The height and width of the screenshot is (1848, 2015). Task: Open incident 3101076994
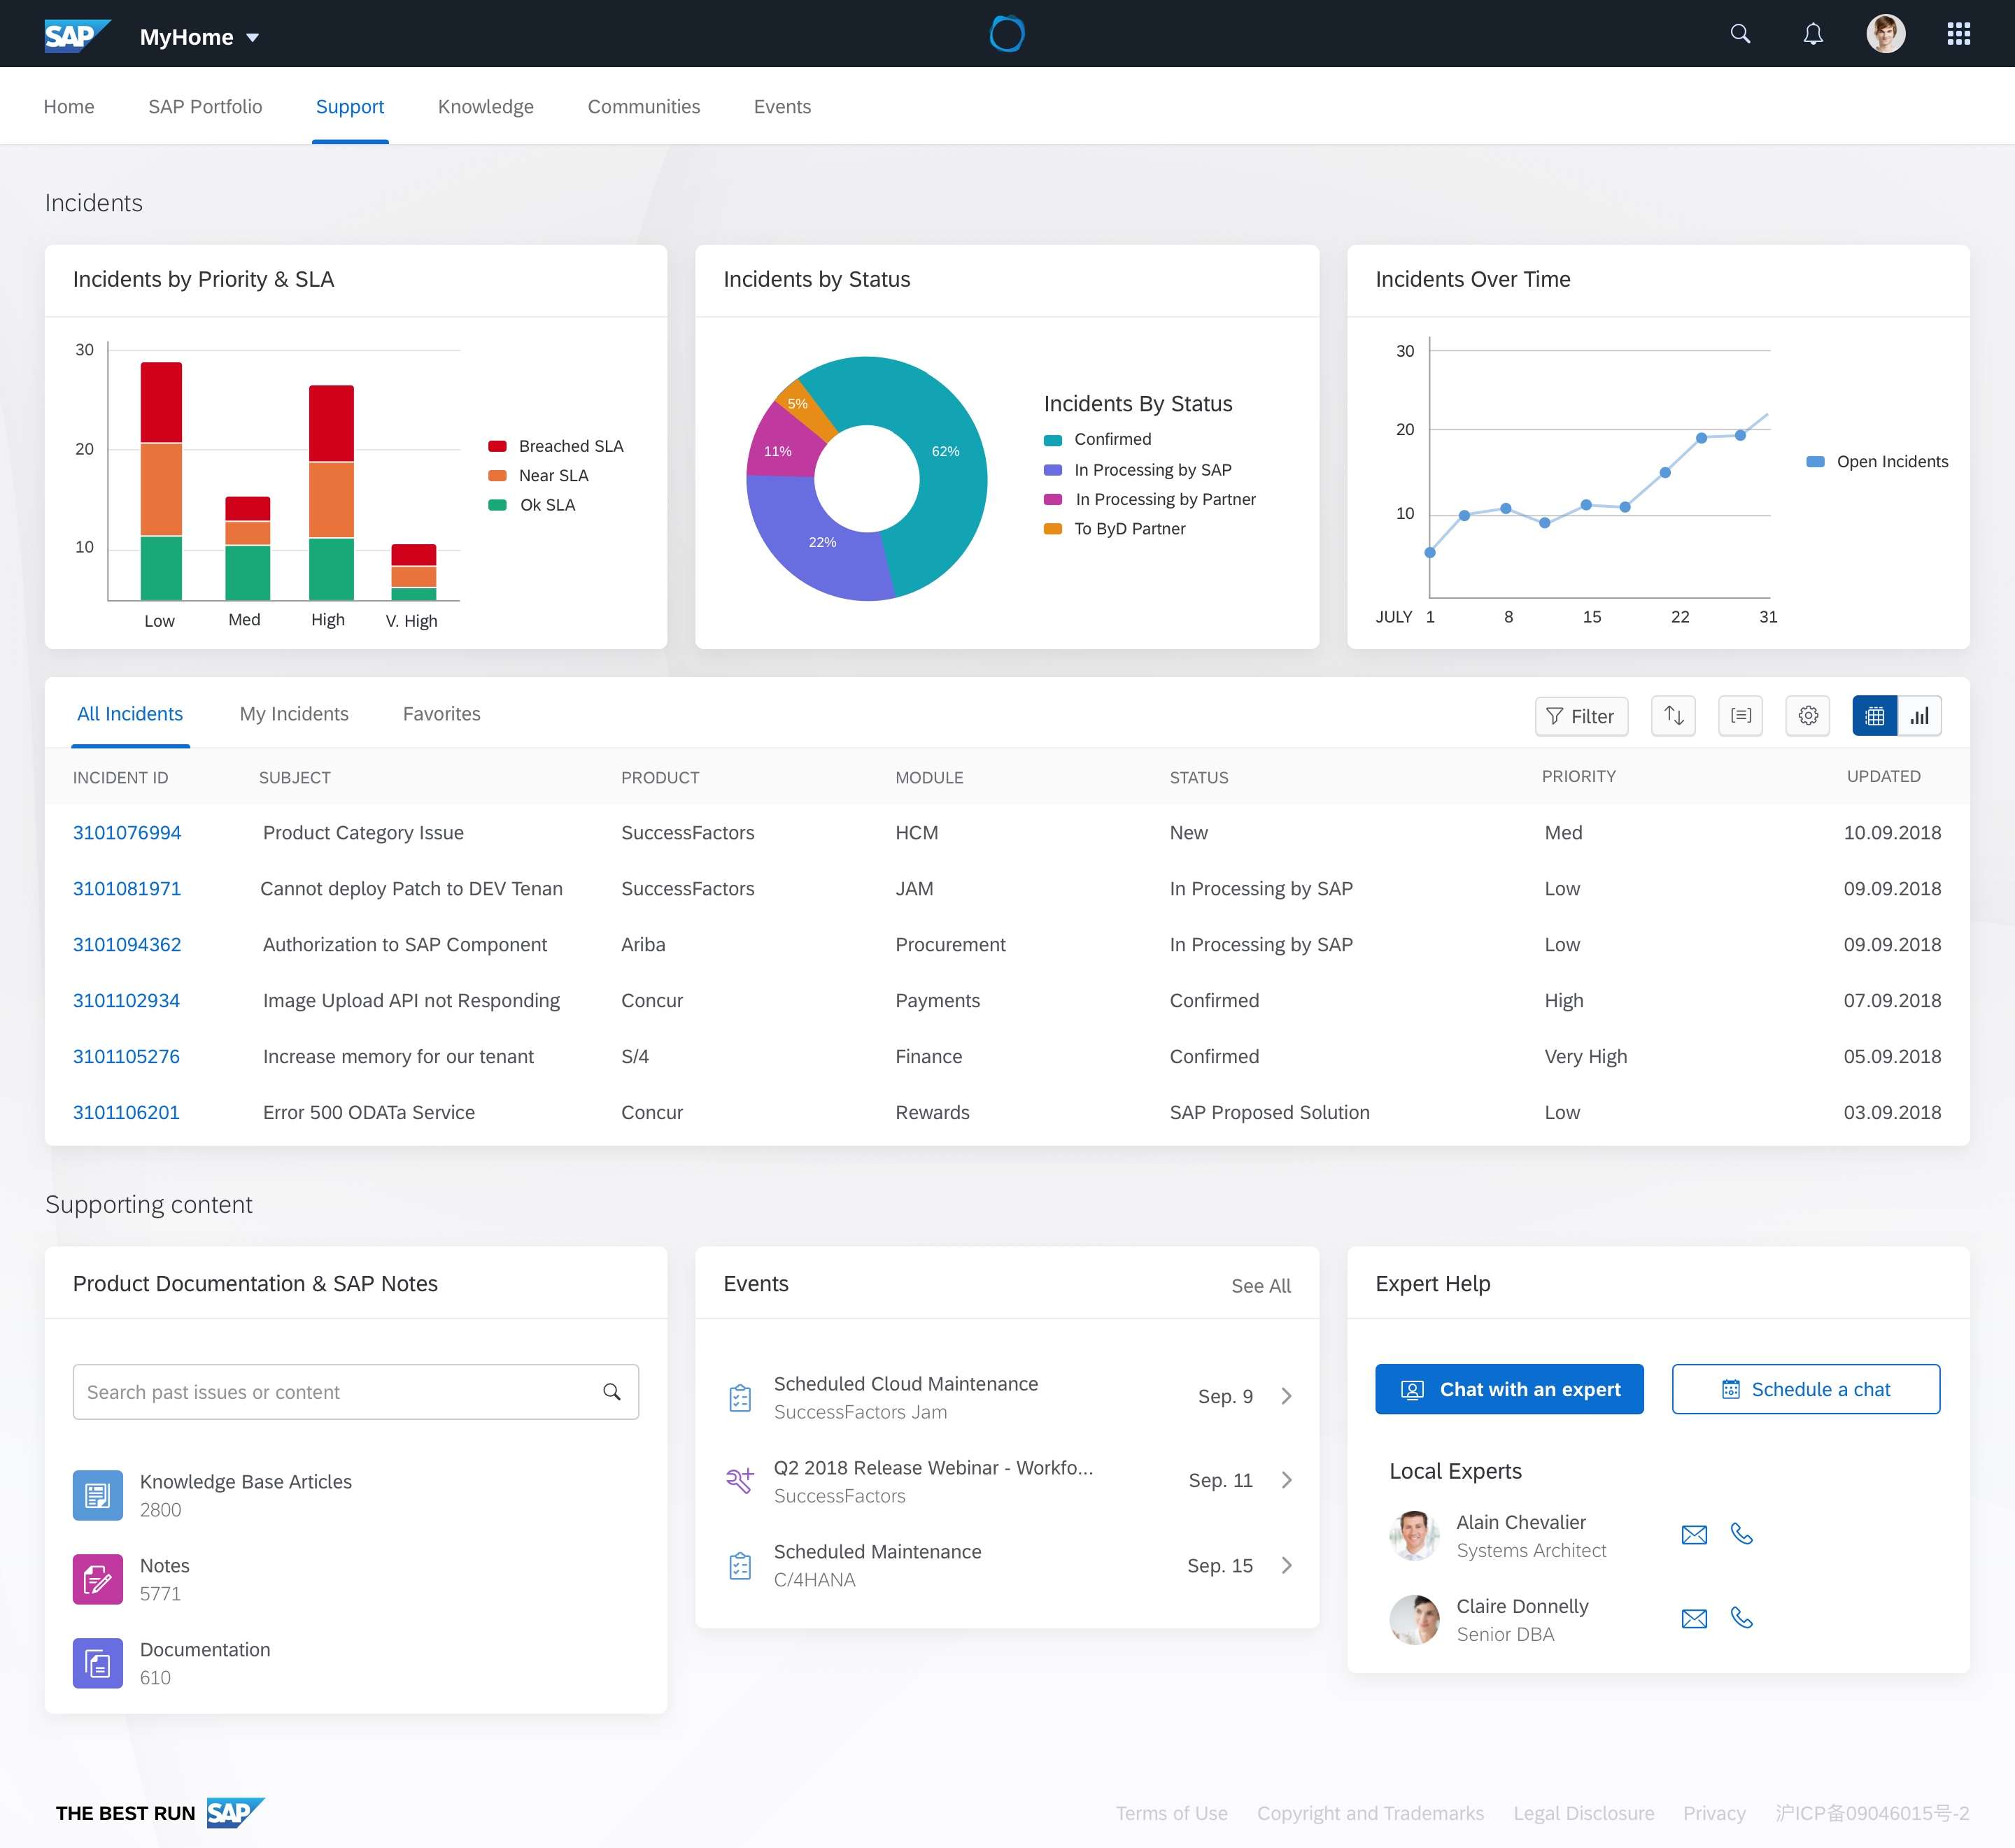[126, 832]
